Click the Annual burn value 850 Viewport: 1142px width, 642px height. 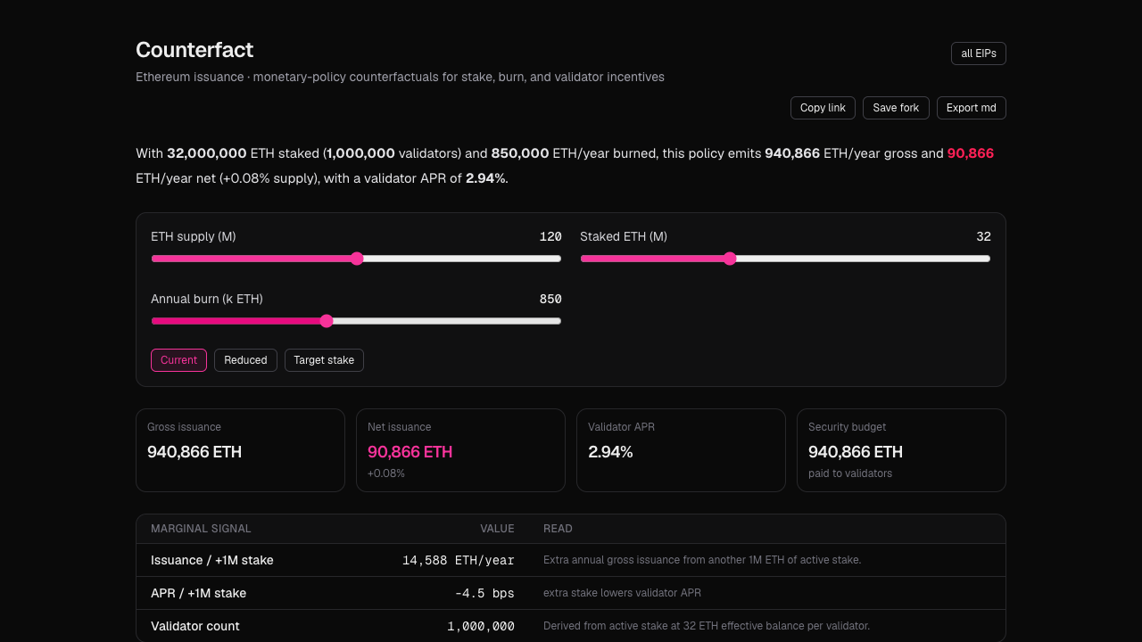[550, 299]
